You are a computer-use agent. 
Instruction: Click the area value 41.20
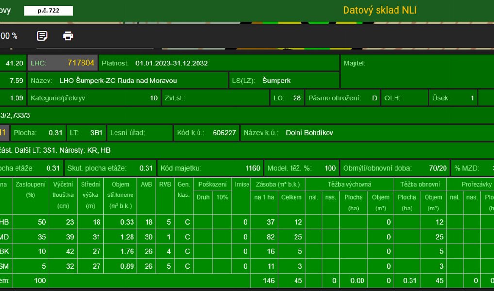point(15,64)
